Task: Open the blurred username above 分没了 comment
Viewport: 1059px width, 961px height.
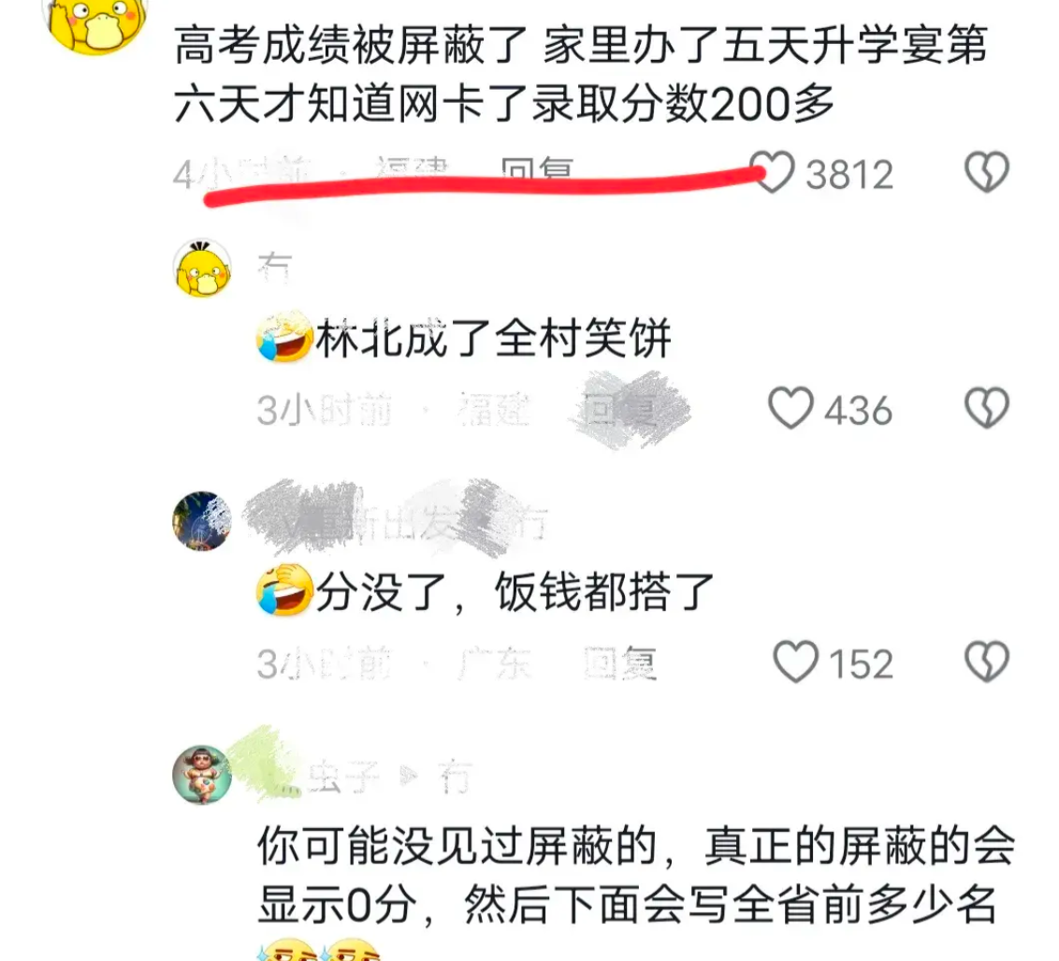Action: [396, 520]
